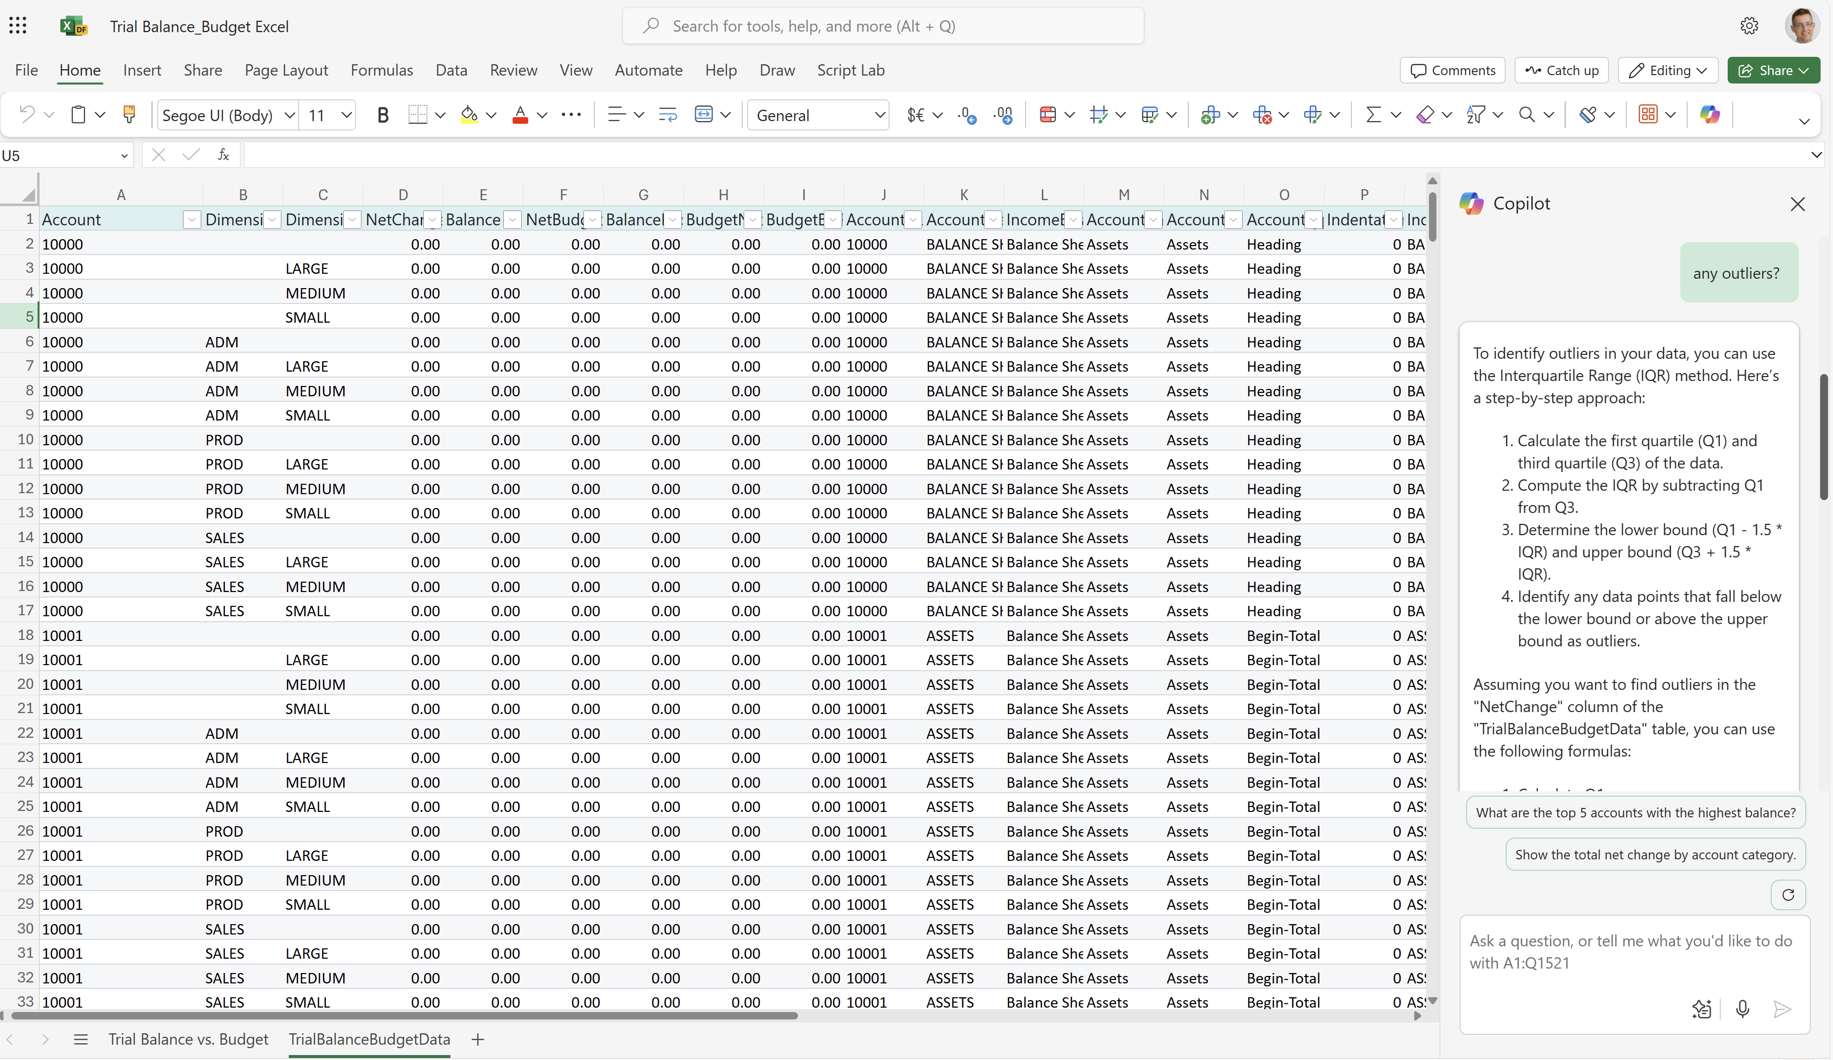
Task: Click the Copilot close button
Action: [1798, 203]
